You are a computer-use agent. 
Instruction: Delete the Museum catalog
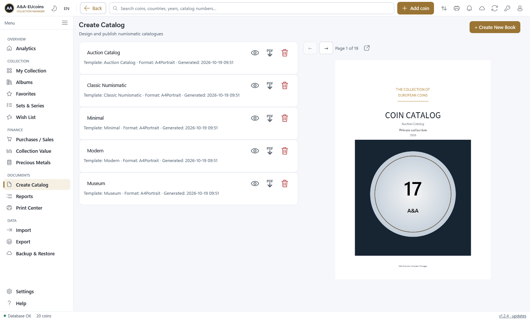point(285,184)
